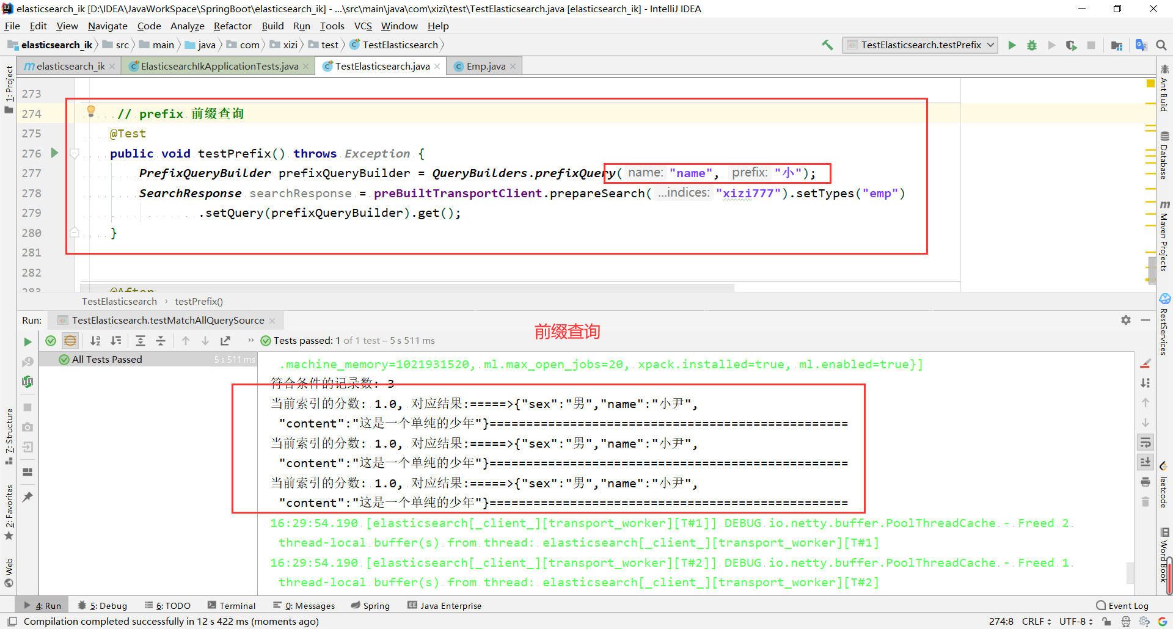Open the Project Structure icon in the toolbar
Screen dimensions: 1173x629
click(x=1117, y=45)
